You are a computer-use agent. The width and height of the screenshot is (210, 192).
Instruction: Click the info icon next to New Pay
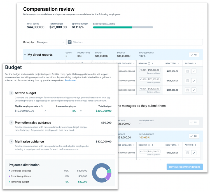pyautogui.click(x=149, y=63)
